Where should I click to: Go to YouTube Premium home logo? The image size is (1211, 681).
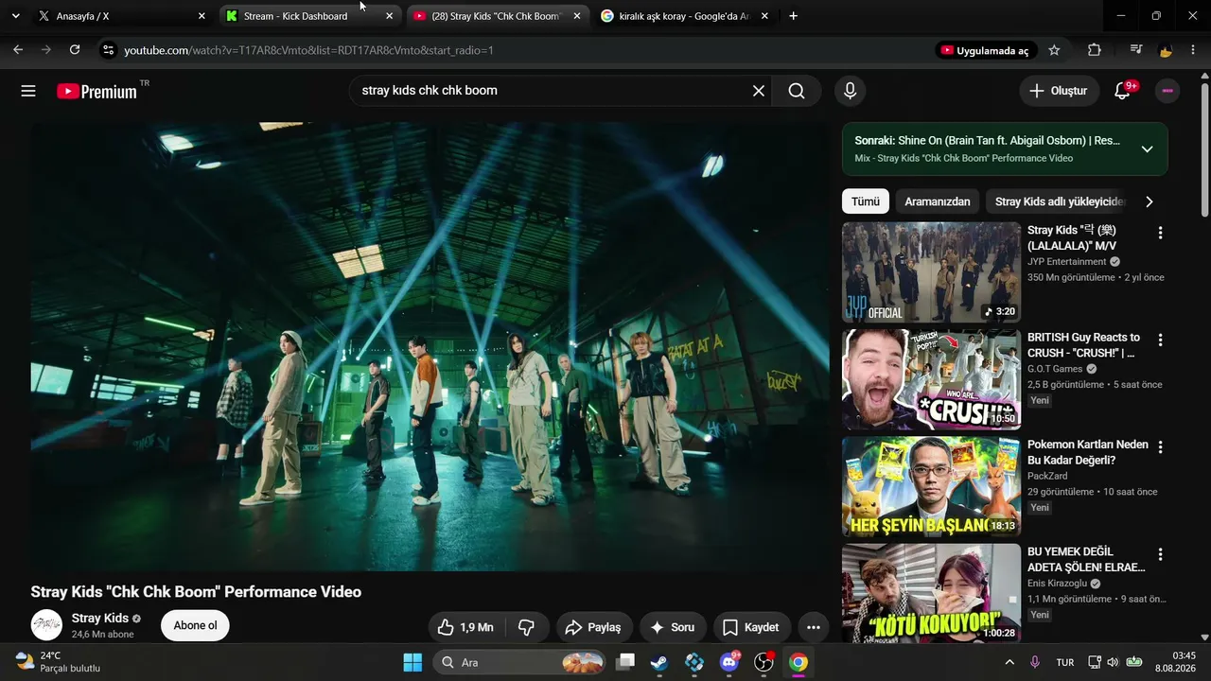97,91
